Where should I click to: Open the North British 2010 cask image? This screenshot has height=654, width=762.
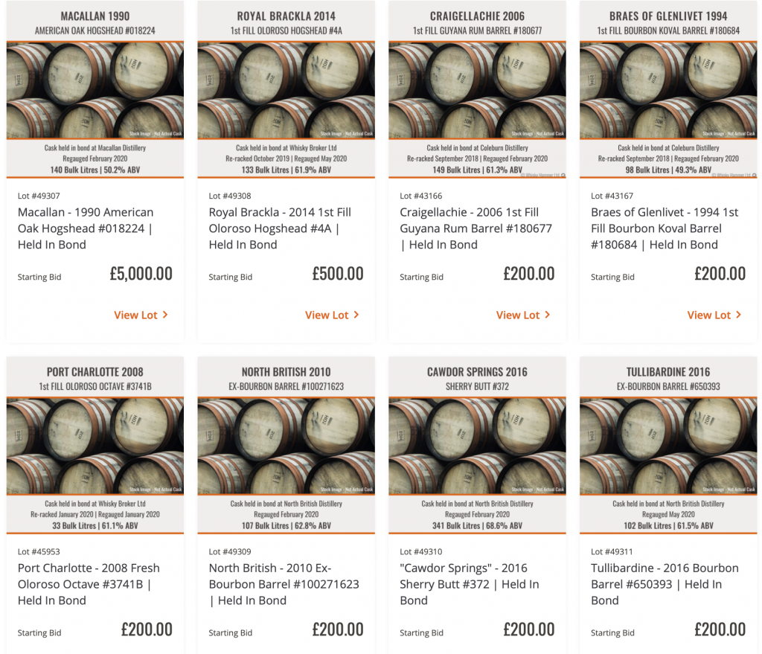tap(286, 445)
